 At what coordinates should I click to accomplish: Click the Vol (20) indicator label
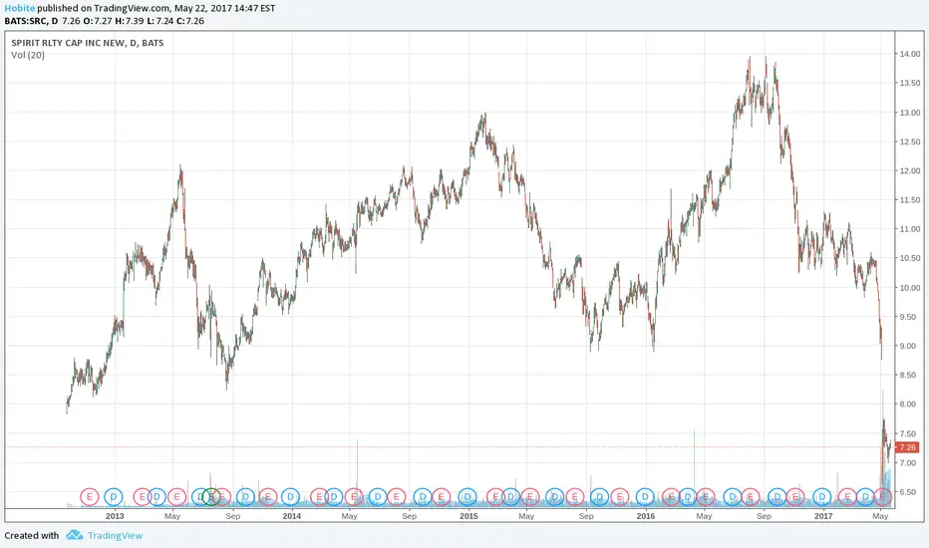tap(27, 55)
